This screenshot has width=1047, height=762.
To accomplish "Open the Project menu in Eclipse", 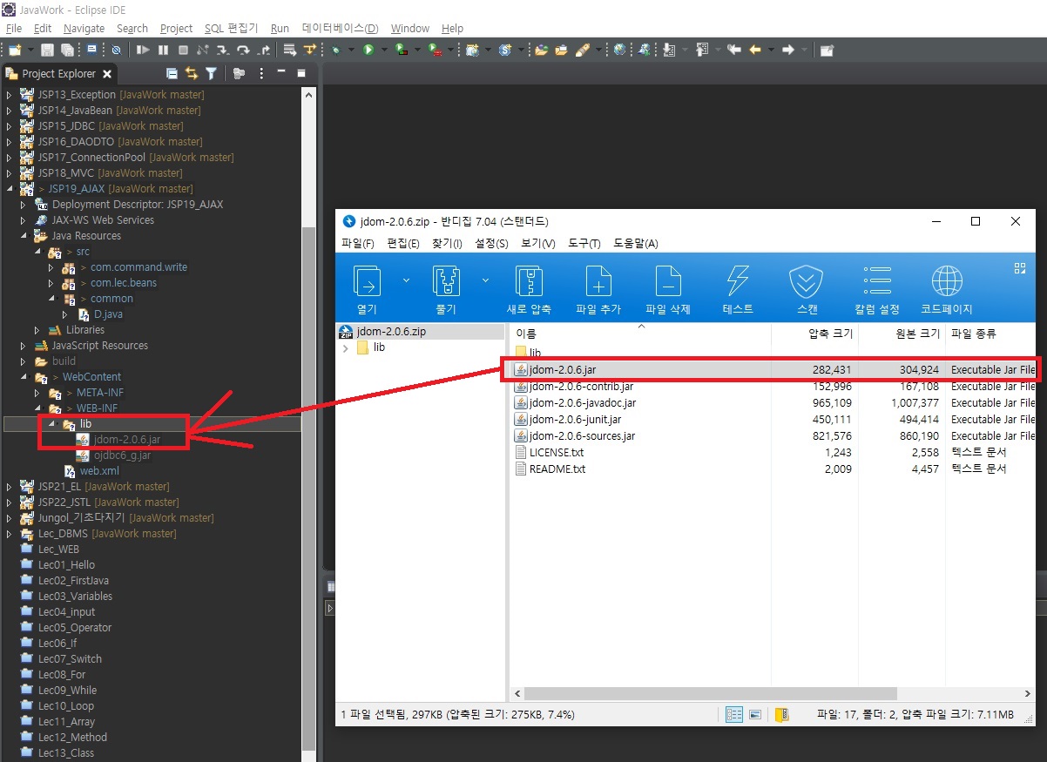I will pos(176,28).
